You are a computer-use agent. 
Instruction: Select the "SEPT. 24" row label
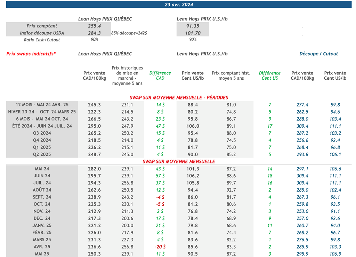[42, 197]
